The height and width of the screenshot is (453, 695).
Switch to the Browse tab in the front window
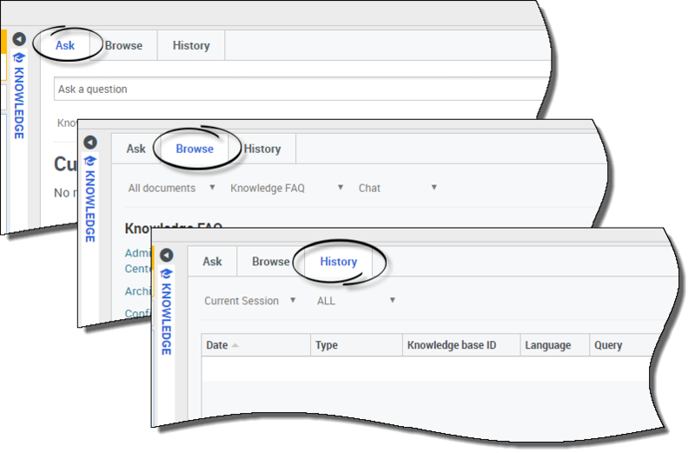click(271, 262)
